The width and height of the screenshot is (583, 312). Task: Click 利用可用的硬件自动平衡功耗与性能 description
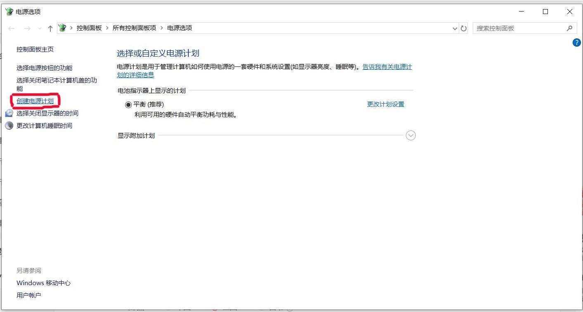pyautogui.click(x=187, y=115)
